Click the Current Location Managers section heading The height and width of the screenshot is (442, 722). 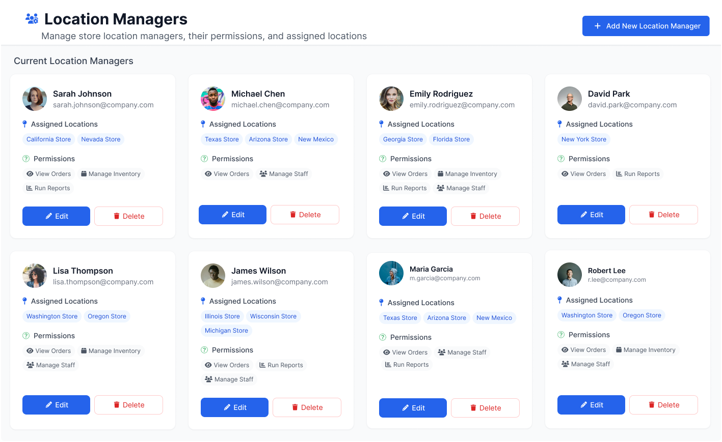(x=73, y=61)
